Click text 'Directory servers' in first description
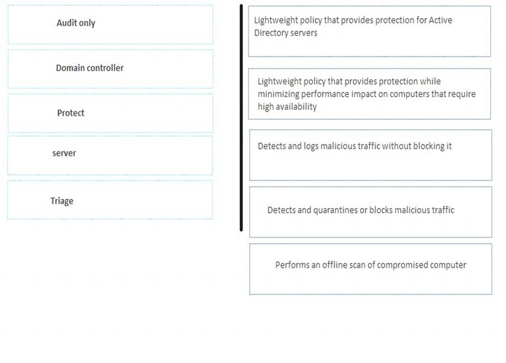 (x=286, y=33)
